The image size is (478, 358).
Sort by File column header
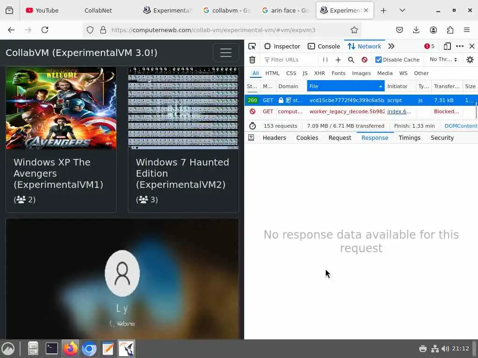[x=346, y=86]
